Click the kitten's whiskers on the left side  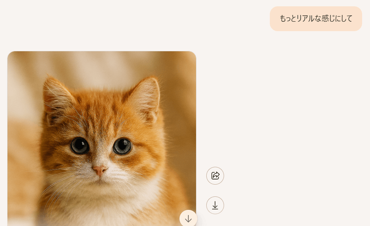[x=59, y=185]
